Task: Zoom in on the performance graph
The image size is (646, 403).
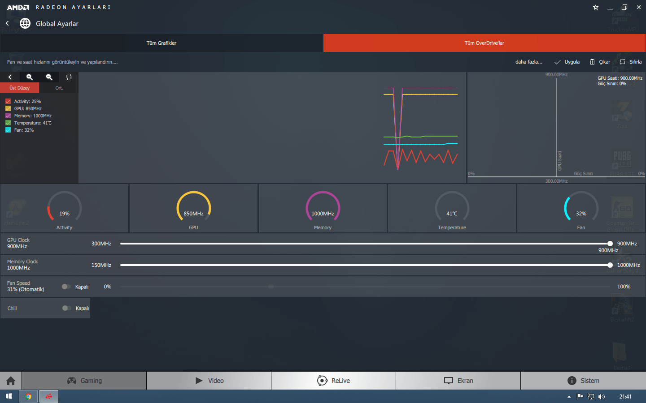Action: 30,77
